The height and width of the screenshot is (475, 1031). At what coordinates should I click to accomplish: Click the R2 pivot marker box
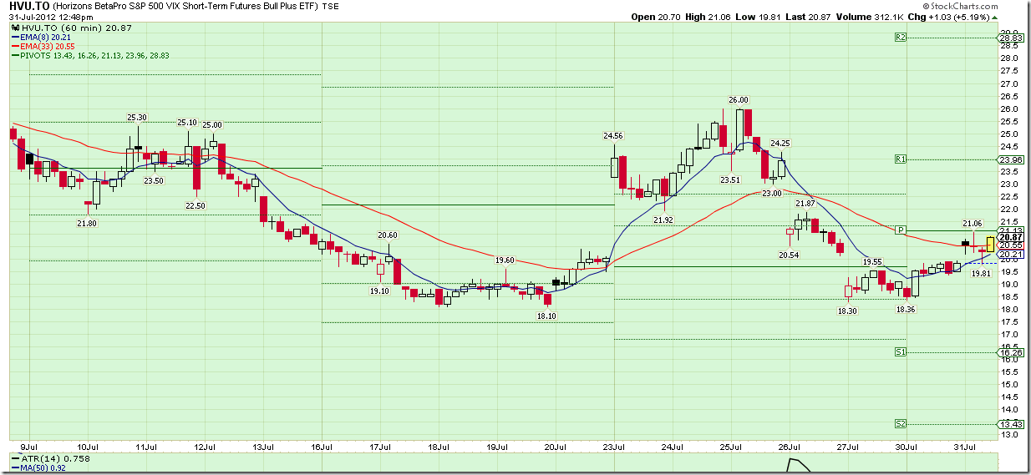click(901, 38)
